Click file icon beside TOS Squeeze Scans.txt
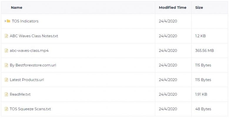Viewport: 229px width, 118px height. 6,109
